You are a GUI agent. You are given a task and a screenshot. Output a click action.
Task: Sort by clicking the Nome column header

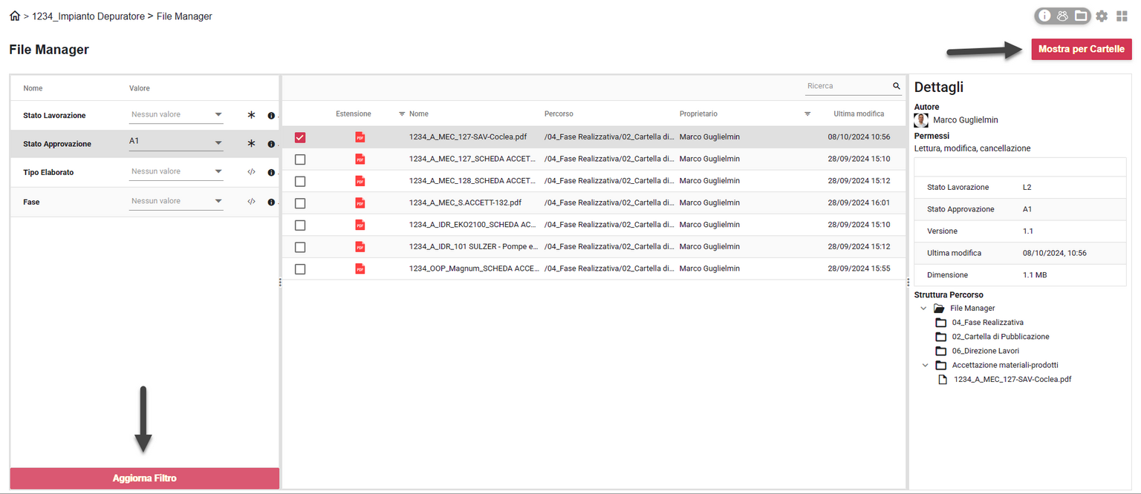(420, 113)
